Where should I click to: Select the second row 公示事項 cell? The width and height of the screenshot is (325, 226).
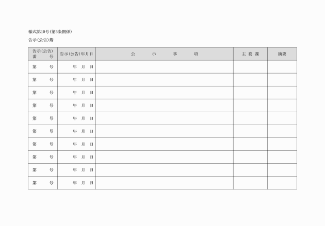click(x=165, y=80)
